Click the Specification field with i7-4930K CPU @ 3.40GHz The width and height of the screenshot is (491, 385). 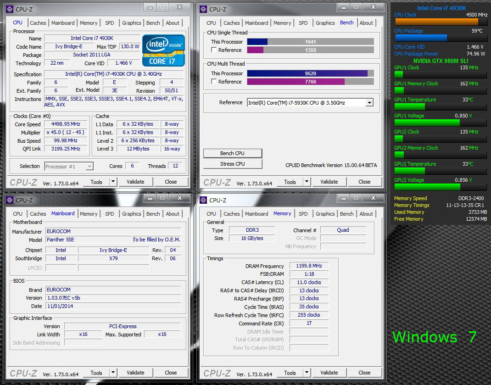[114, 74]
